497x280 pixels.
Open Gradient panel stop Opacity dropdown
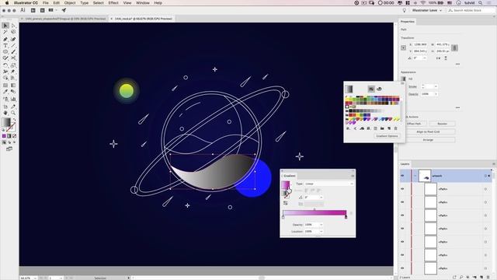(x=321, y=225)
